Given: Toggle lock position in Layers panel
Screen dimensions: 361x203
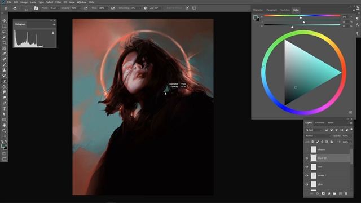Looking at the screenshot, I should click(x=322, y=142).
